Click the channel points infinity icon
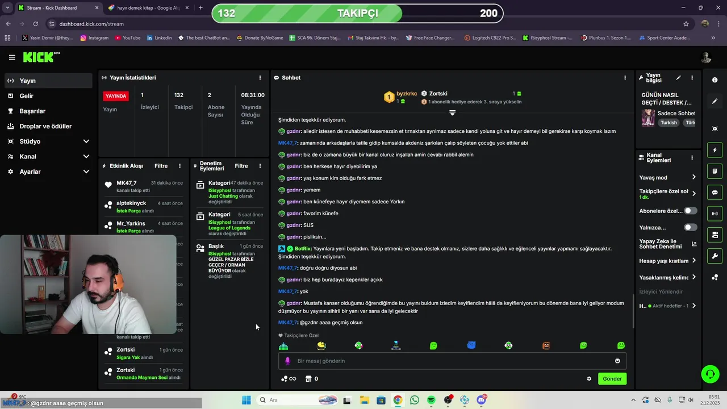 pos(289,379)
